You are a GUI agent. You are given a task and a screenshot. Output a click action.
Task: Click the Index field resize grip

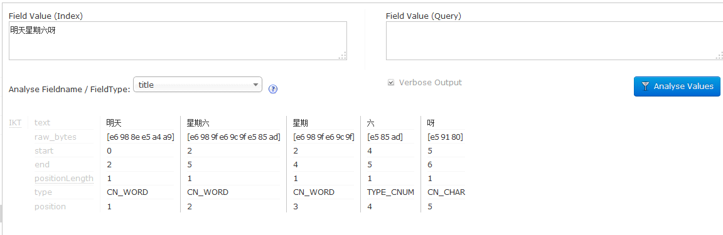click(342, 56)
